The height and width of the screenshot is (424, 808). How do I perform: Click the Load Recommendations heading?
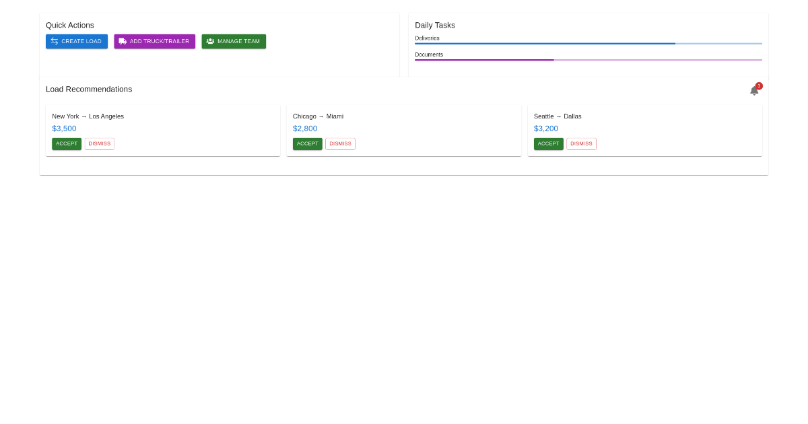89,90
